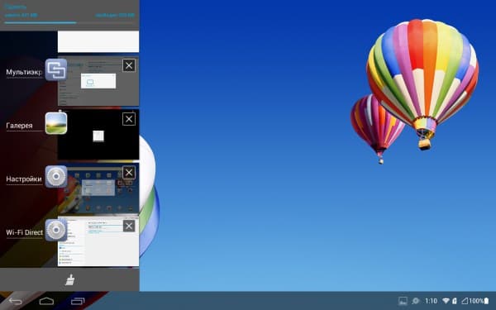Tap the Home navigation button
This screenshot has height=310, width=496.
(x=46, y=301)
